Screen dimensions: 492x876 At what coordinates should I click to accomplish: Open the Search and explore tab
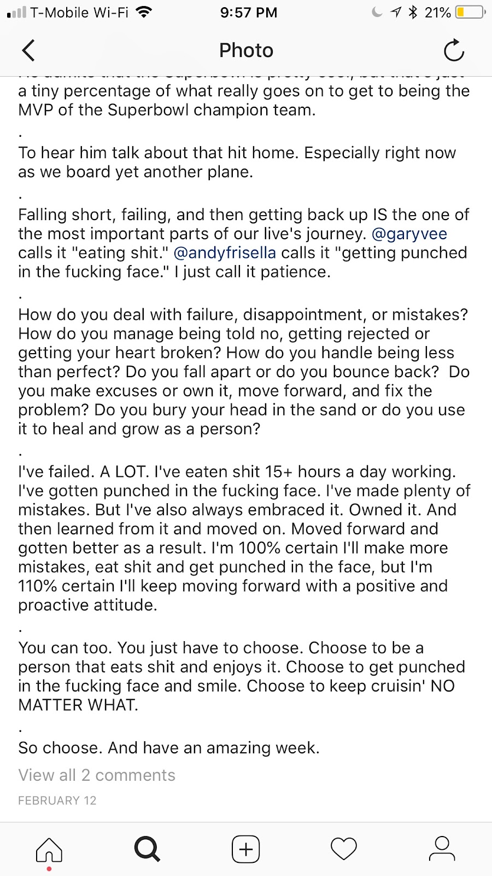pyautogui.click(x=147, y=850)
